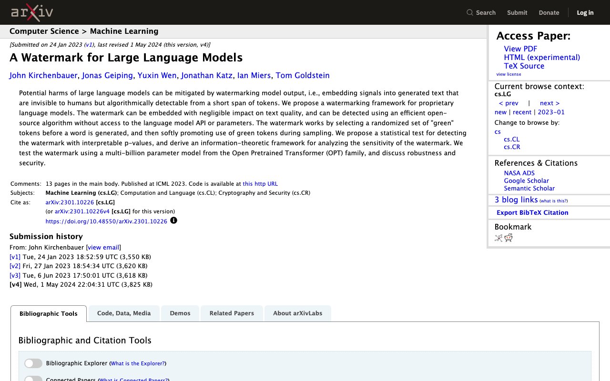The image size is (610, 381).
Task: Open HTML (experimental) version
Action: 542,57
